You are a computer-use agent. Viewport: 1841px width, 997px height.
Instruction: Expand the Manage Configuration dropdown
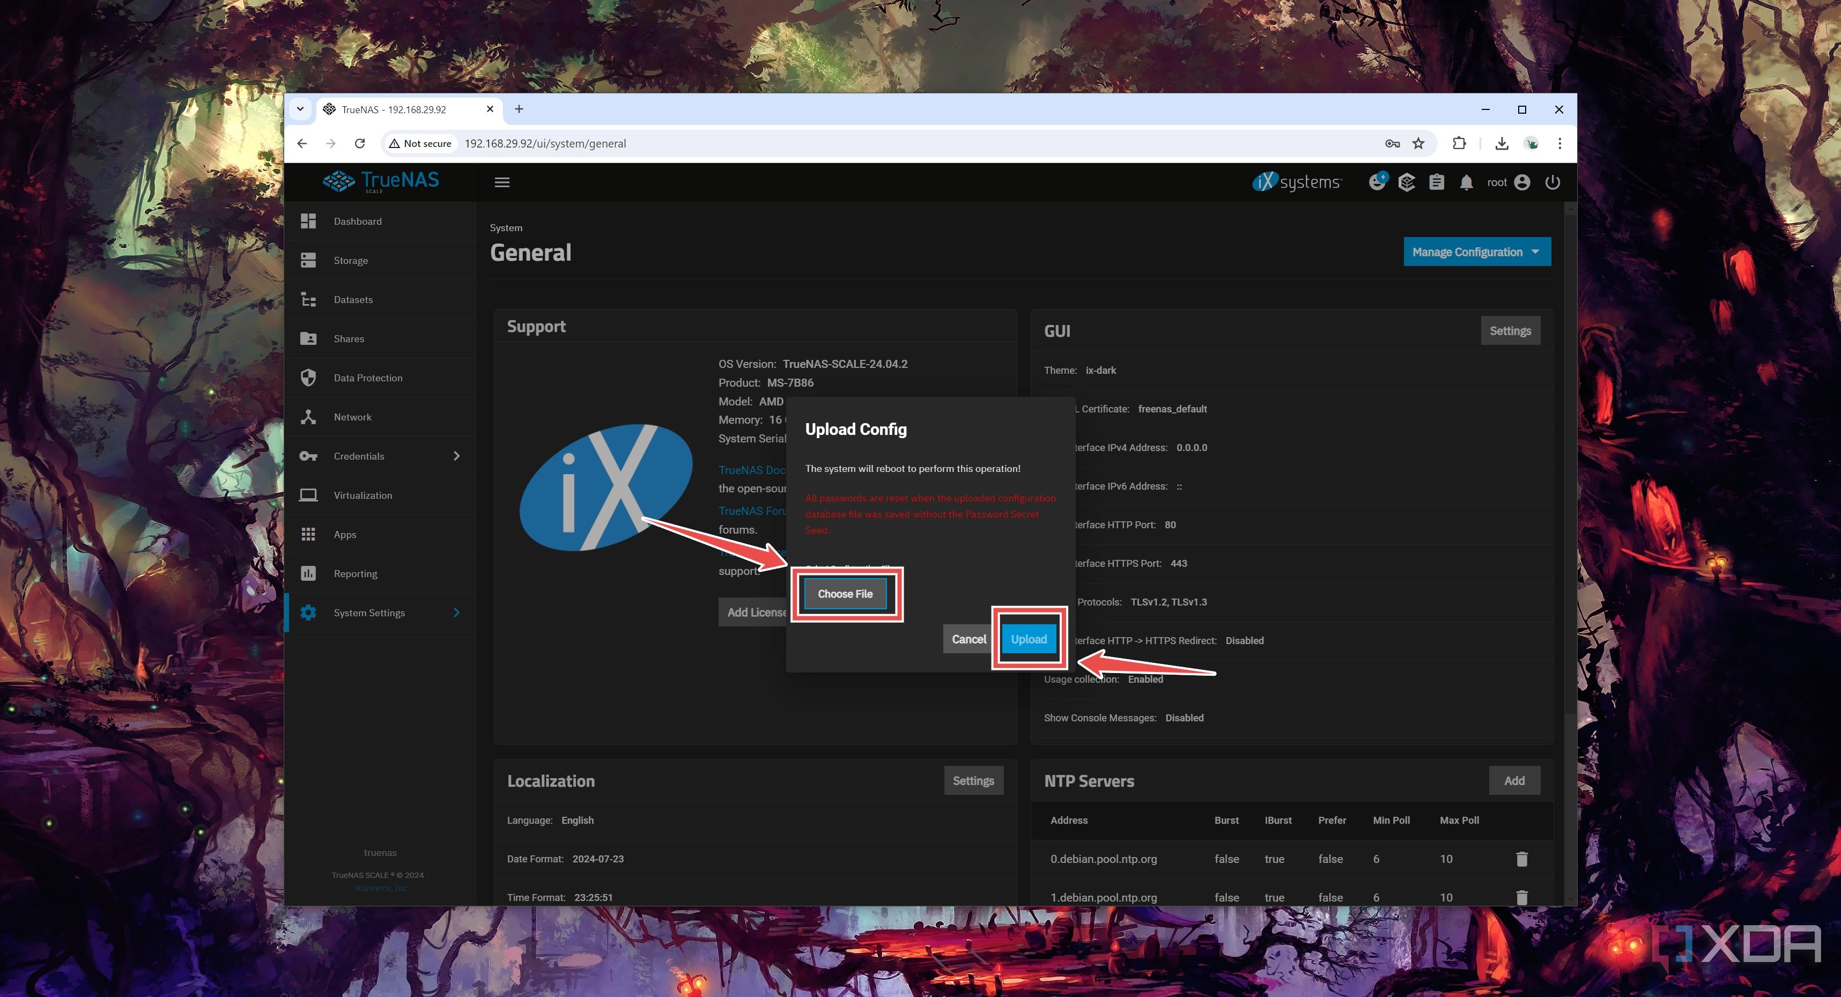[1476, 252]
